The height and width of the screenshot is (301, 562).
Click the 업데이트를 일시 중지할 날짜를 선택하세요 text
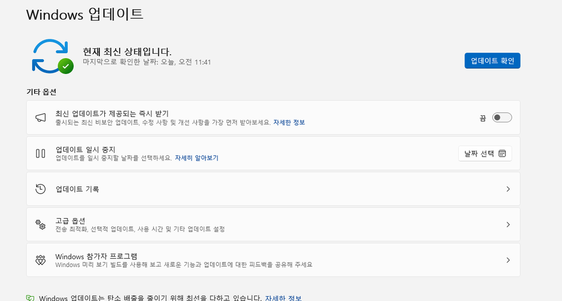coord(114,158)
